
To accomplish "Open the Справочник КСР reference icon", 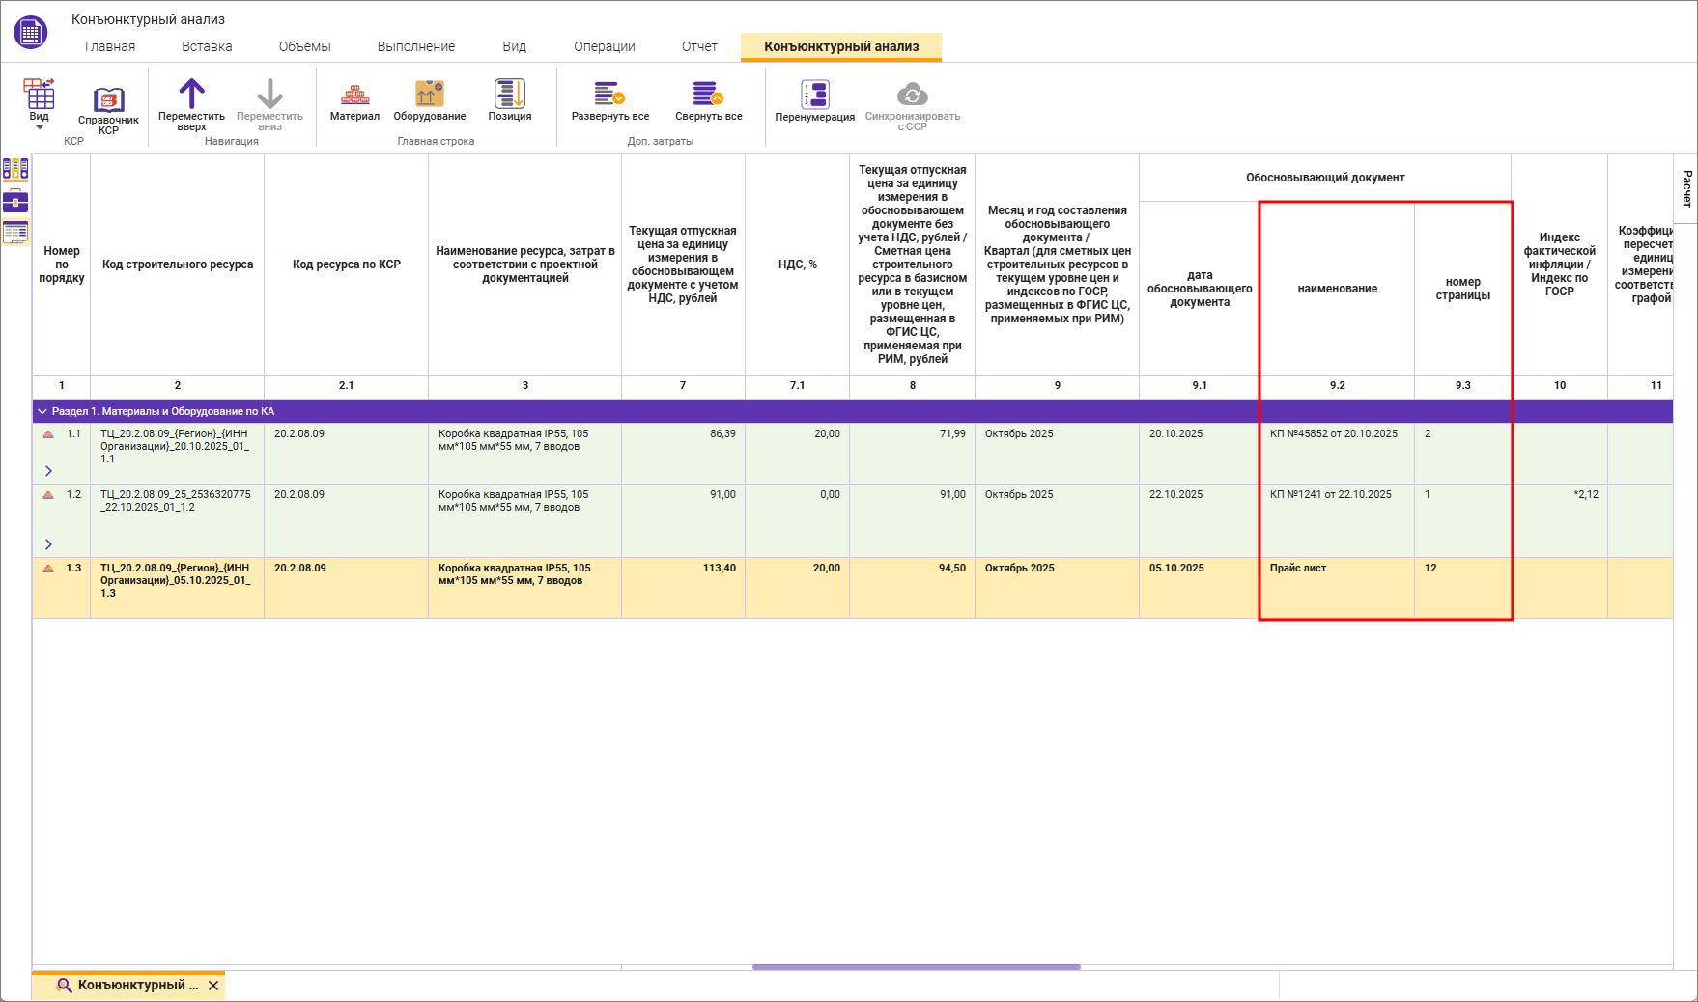I will pos(108,100).
